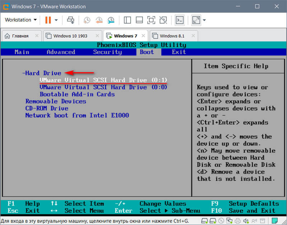Image resolution: width=287 pixels, height=225 pixels.
Task: Click F9 Setup Defaults legend
Action: point(245,203)
